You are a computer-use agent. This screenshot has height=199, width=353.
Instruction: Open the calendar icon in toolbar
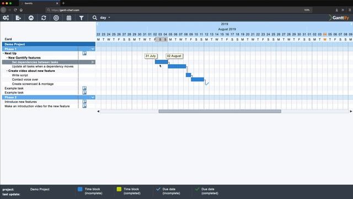pyautogui.click(x=69, y=18)
